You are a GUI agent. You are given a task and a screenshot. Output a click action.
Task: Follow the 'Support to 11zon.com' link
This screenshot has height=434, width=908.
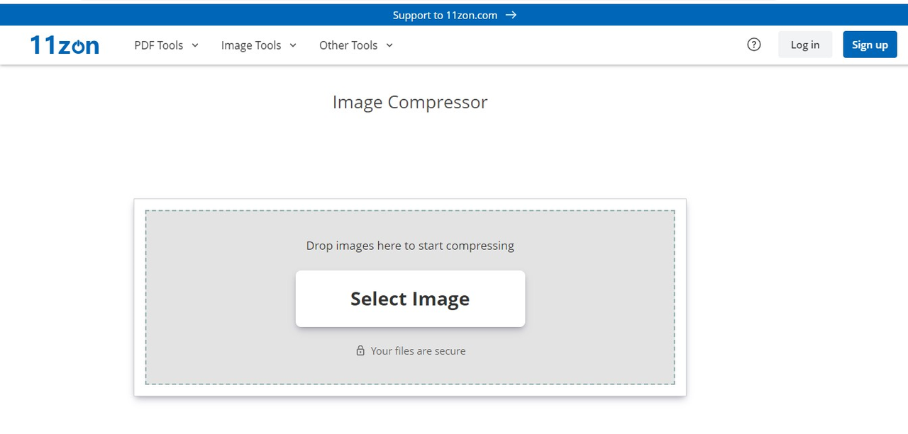pos(445,15)
